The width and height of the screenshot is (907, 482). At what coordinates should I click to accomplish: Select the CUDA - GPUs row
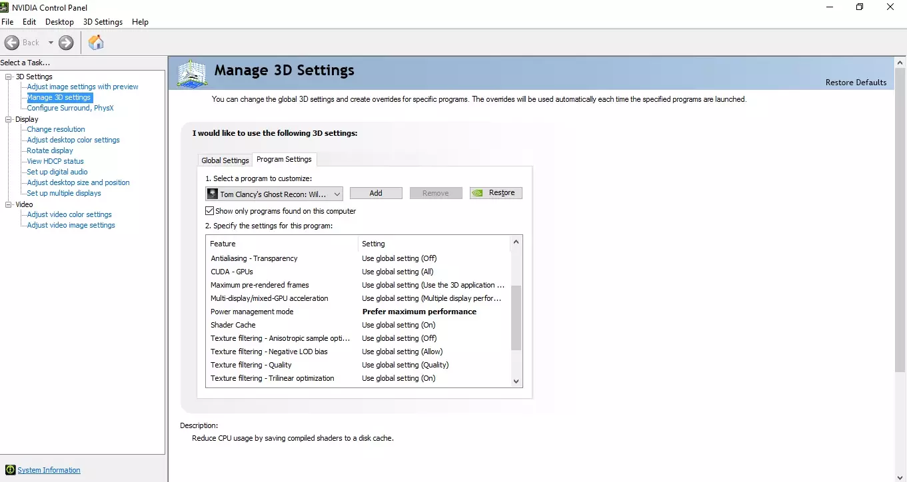click(x=358, y=272)
